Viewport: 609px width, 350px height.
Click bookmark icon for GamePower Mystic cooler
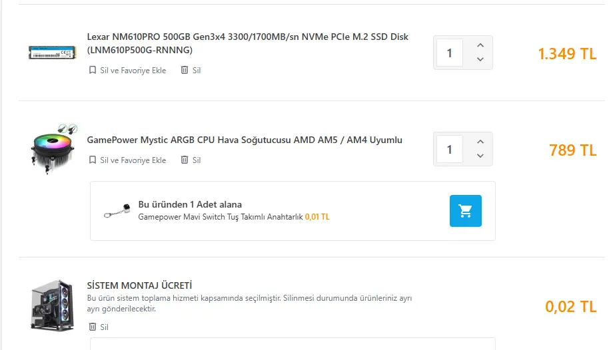coord(93,160)
